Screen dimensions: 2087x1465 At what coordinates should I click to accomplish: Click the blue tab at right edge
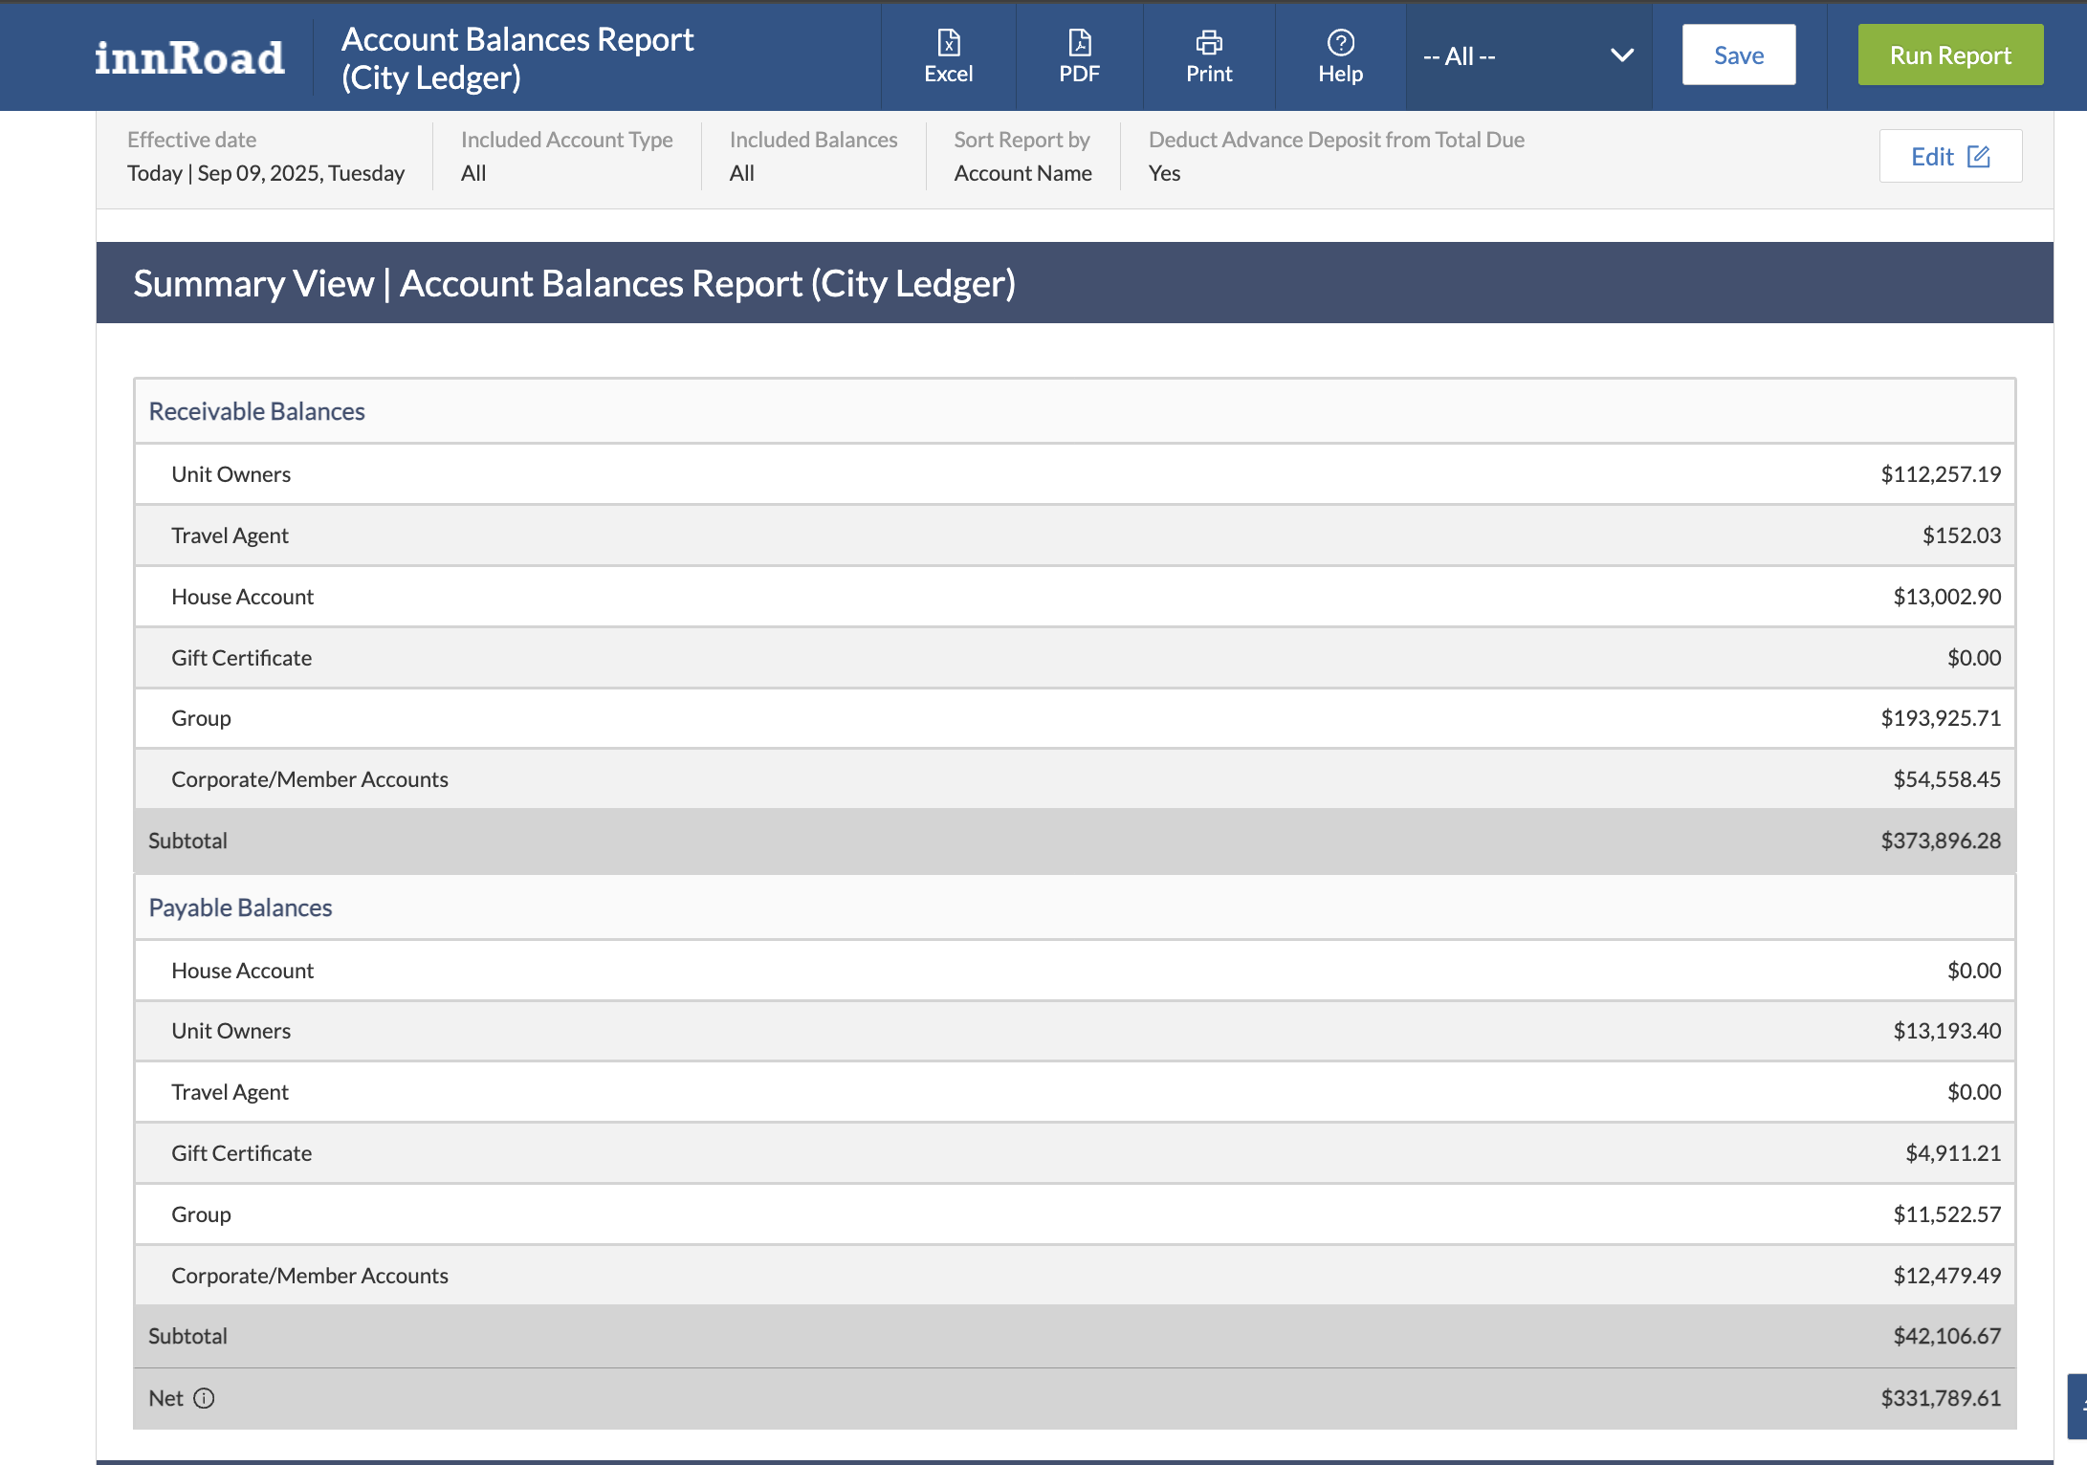coord(2077,1406)
